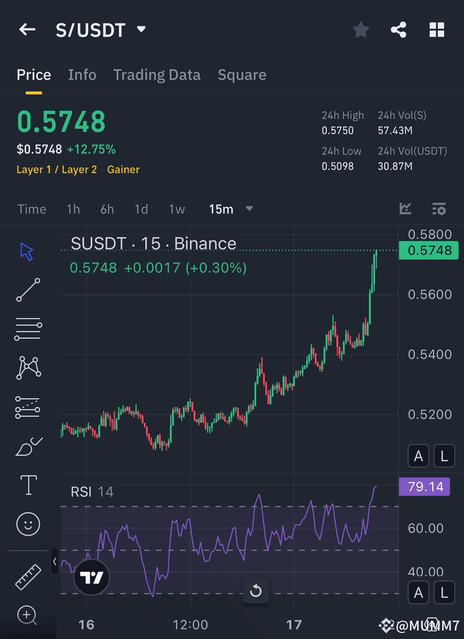Screen dimensions: 464x639
Task: Switch to the Trading Data tab
Action: [157, 75]
